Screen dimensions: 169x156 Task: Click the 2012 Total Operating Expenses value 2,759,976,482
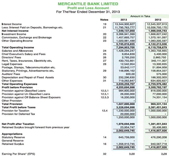pyautogui.click(x=157, y=84)
